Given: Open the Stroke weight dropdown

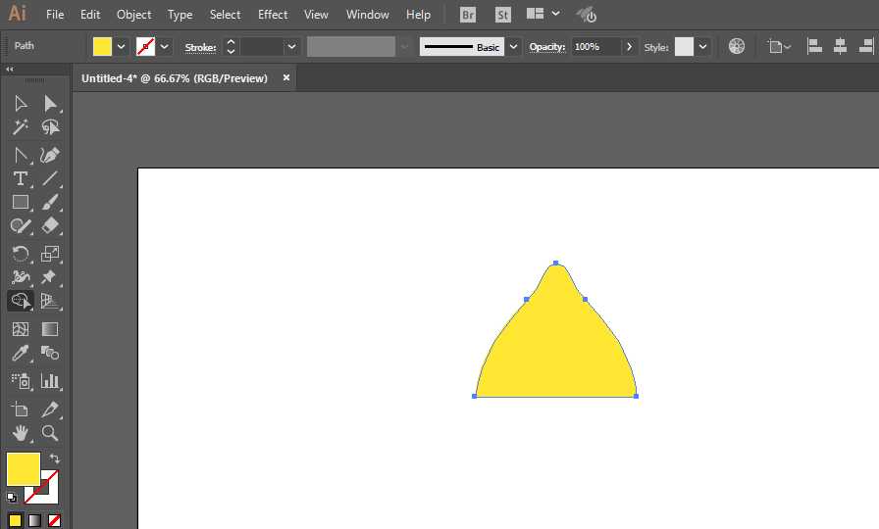Looking at the screenshot, I should coord(291,46).
